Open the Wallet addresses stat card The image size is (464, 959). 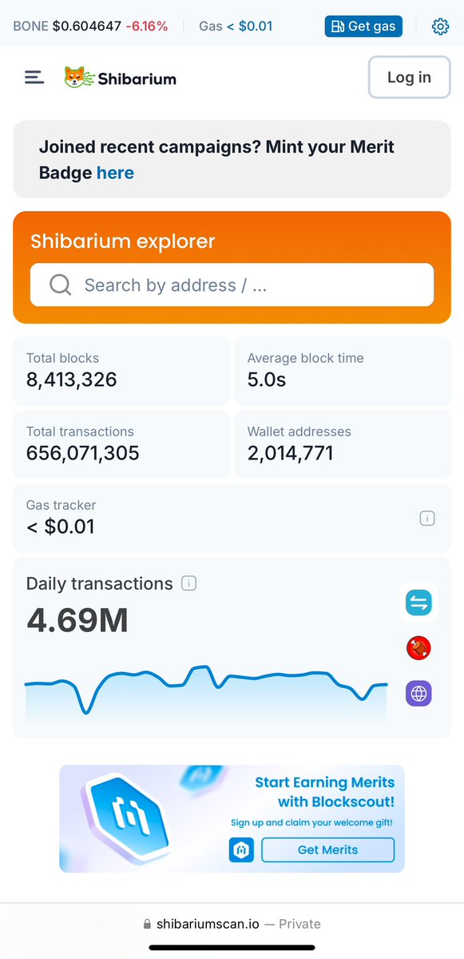[343, 444]
